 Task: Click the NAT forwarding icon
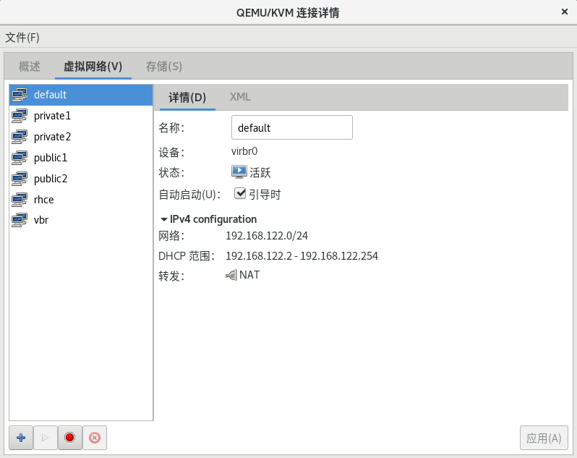tap(231, 275)
